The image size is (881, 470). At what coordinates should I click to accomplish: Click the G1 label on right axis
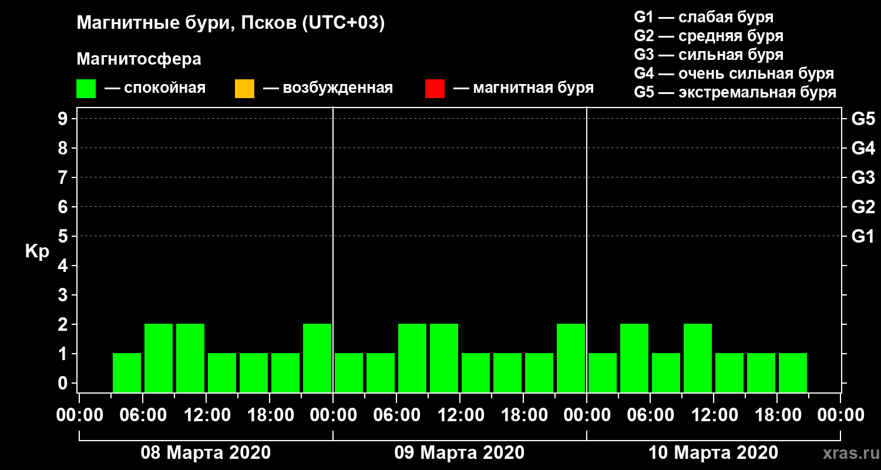pyautogui.click(x=863, y=236)
